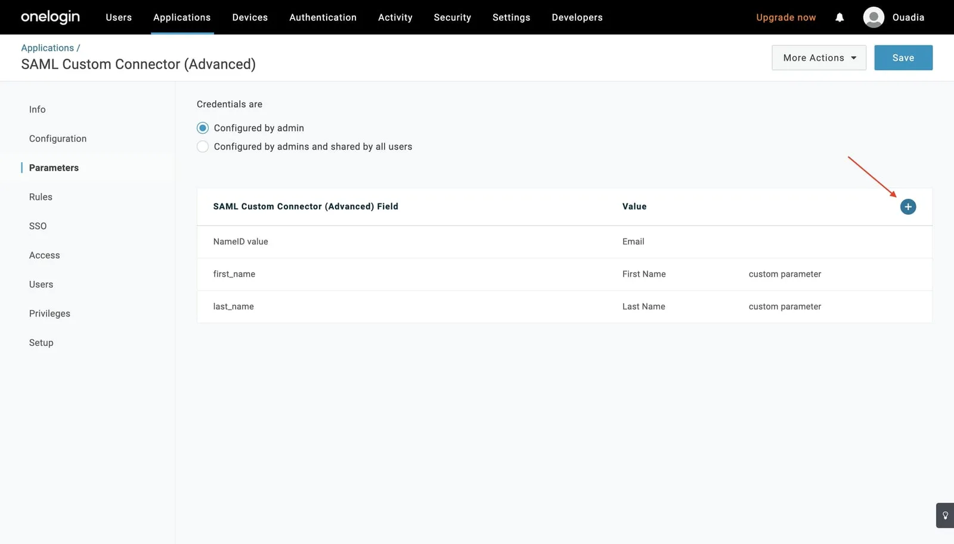Open the NameID value parameter row
The image size is (954, 544).
tap(564, 242)
